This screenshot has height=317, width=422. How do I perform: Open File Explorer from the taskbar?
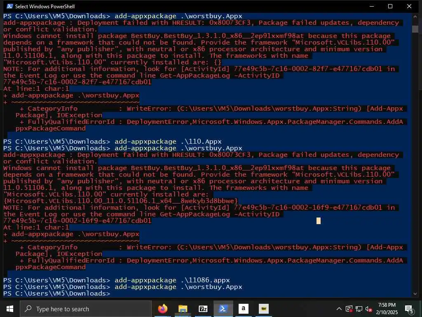183,309
